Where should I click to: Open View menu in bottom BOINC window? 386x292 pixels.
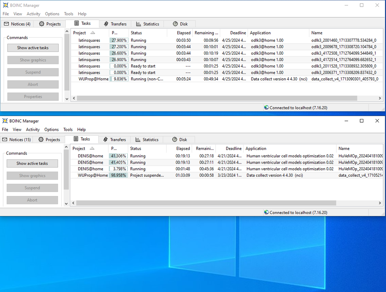(17, 130)
